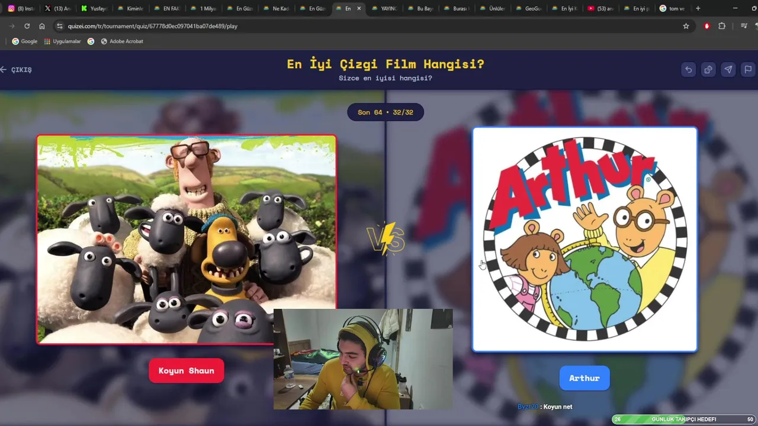
Task: Switch to the GeoGu tab
Action: point(529,8)
